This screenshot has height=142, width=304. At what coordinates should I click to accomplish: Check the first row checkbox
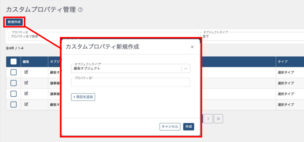[x=13, y=72]
